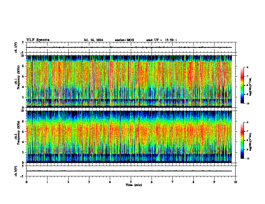Click the "-6" label on ch.2 colorbar
Screen dimensions: 265x204
(247, 122)
